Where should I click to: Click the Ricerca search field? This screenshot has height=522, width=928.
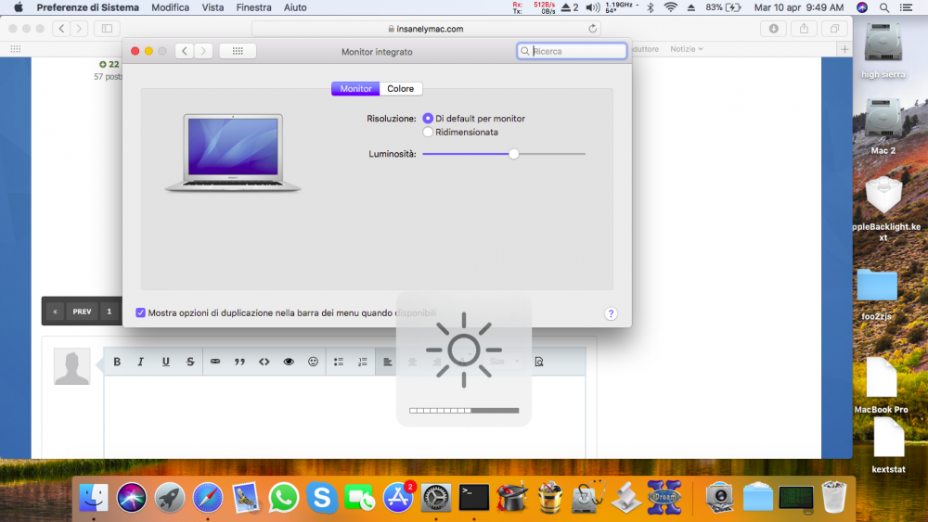click(x=572, y=51)
